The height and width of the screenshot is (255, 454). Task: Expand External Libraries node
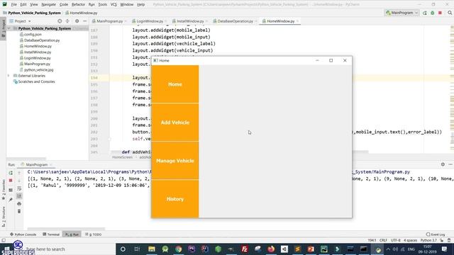9,76
